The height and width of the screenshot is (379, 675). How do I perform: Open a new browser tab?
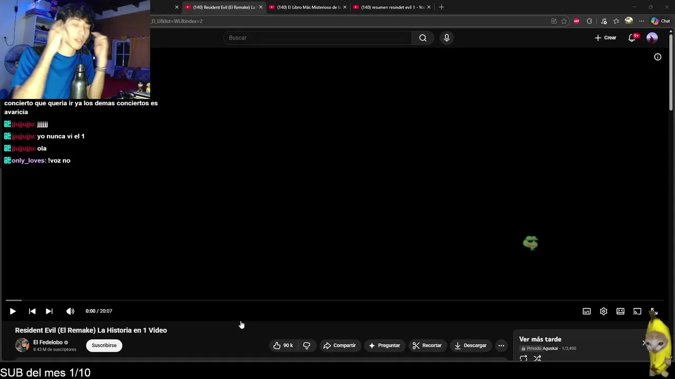441,7
